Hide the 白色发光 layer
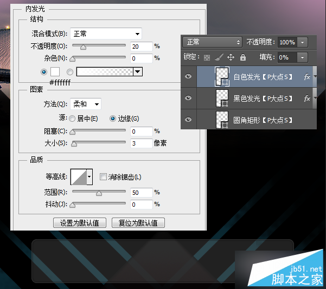Screen dimensions: 326x289 (188, 76)
